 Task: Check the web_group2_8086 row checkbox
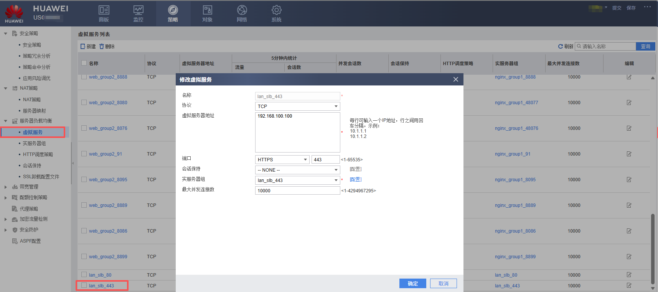84,231
